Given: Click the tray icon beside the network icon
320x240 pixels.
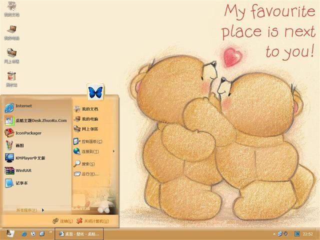Looking at the screenshot, I should (x=285, y=233).
